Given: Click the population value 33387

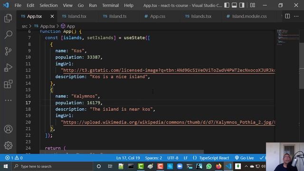Looking at the screenshot, I should click(94, 57).
